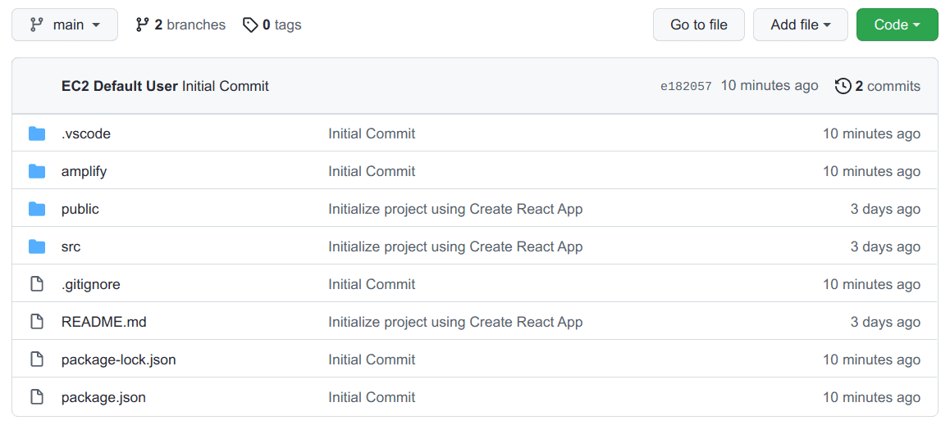Open the green Code dropdown
The image size is (950, 425).
[897, 25]
